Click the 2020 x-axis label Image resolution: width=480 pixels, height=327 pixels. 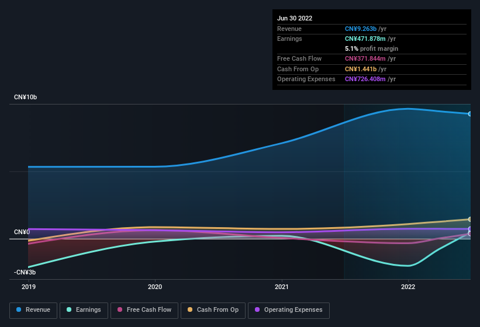click(155, 287)
